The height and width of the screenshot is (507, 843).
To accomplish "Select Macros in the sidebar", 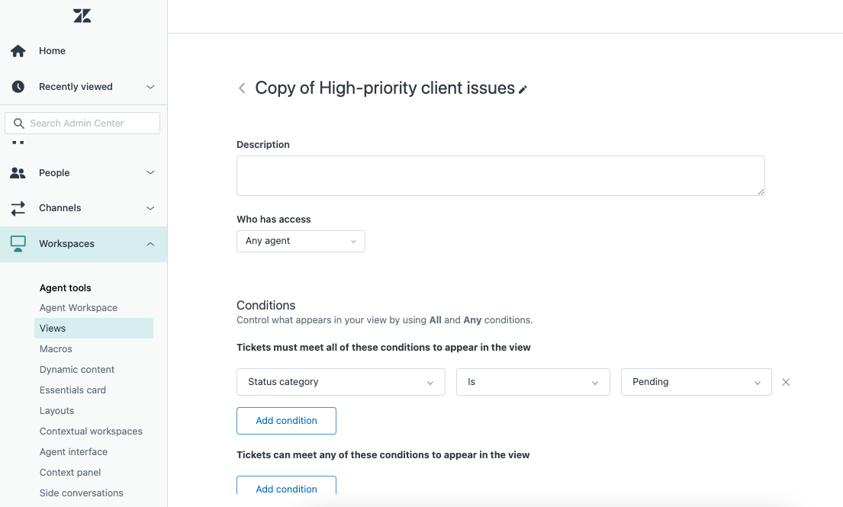I will pyautogui.click(x=55, y=348).
